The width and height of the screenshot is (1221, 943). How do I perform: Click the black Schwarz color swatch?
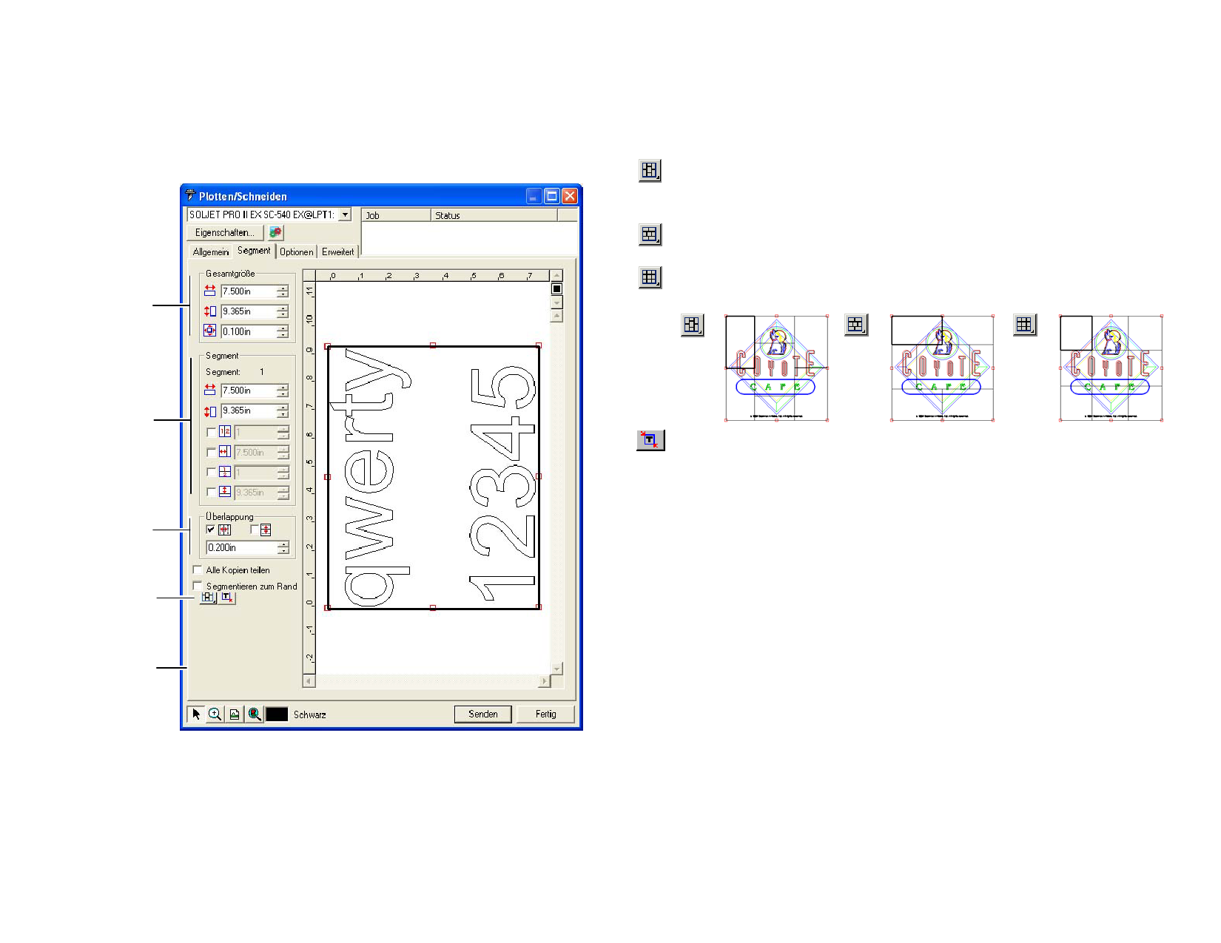tap(277, 714)
